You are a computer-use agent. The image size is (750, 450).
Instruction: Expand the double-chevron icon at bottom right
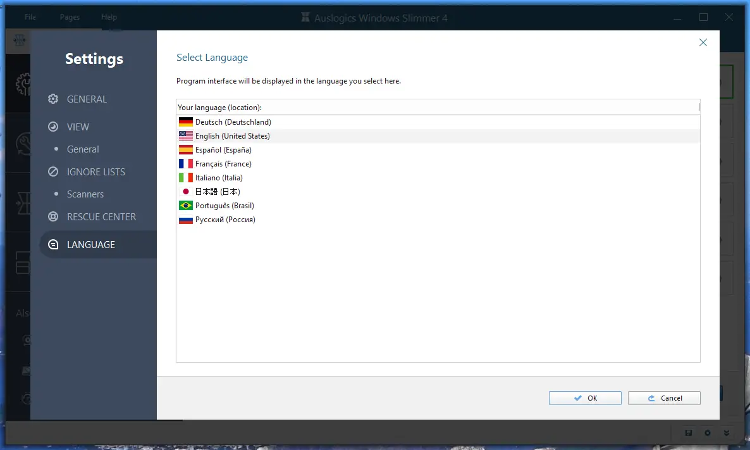coord(726,434)
